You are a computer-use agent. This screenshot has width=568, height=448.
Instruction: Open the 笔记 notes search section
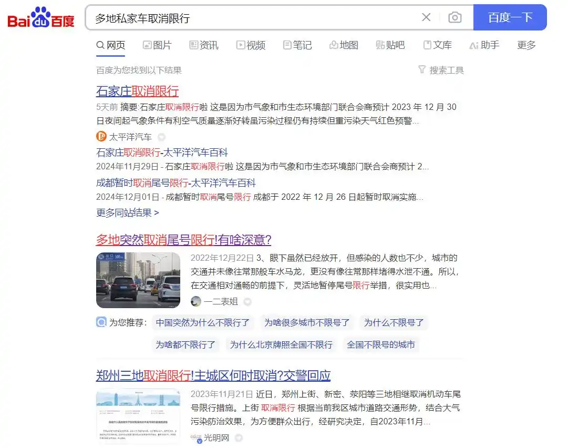click(297, 45)
